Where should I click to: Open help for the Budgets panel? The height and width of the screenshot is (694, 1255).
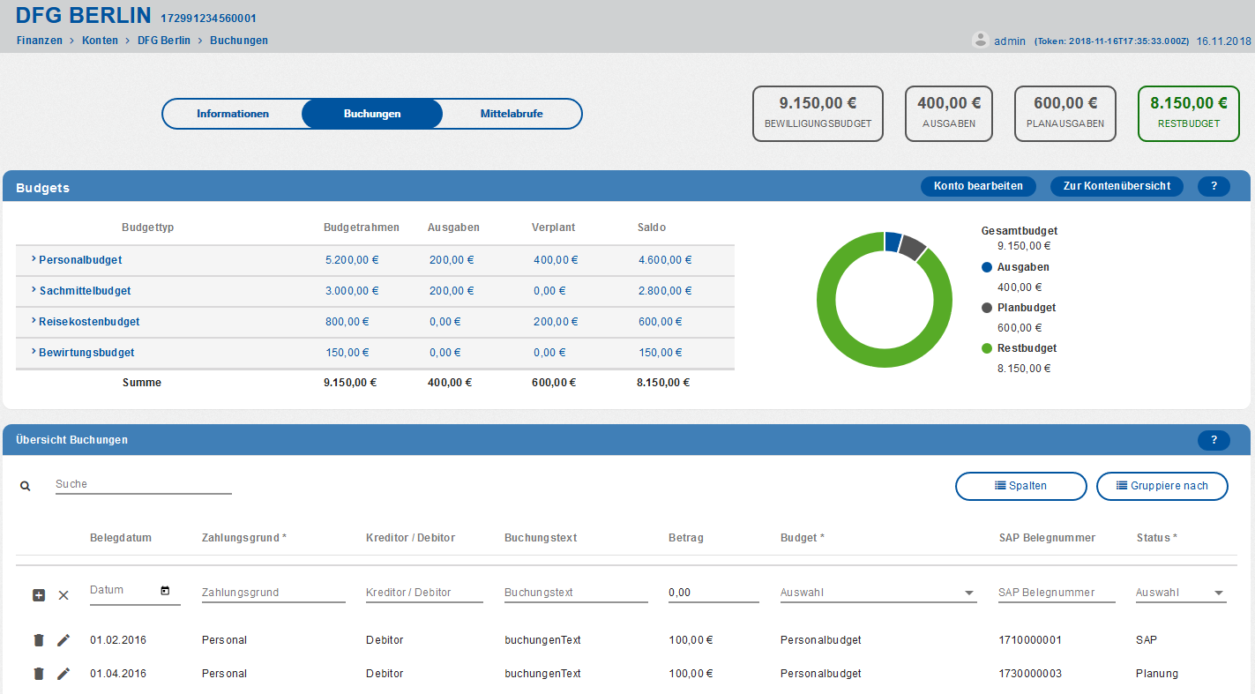pos(1214,186)
